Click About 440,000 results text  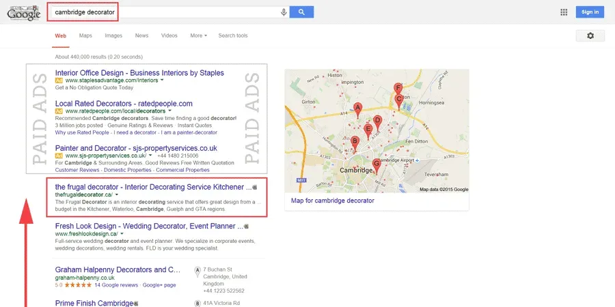tap(99, 57)
